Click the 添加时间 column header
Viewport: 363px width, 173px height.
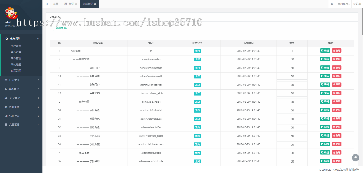[x=248, y=43]
